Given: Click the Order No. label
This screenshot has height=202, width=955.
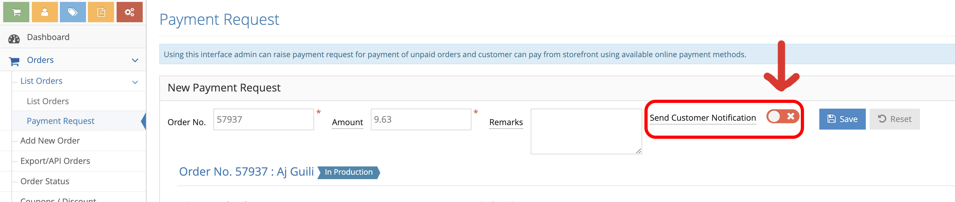Looking at the screenshot, I should point(186,122).
